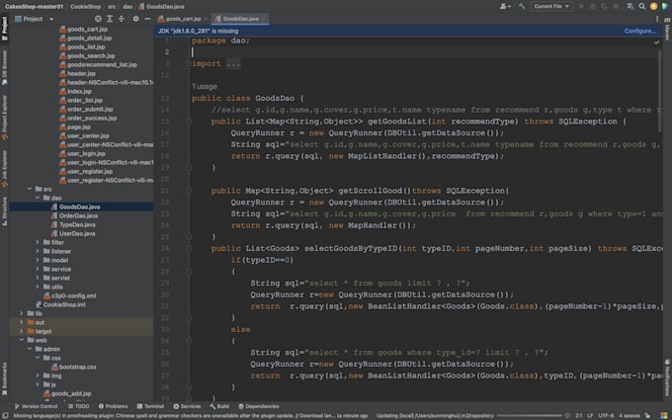Image resolution: width=672 pixels, height=420 pixels.
Task: Open the Terminal tool tab
Action: coord(150,406)
